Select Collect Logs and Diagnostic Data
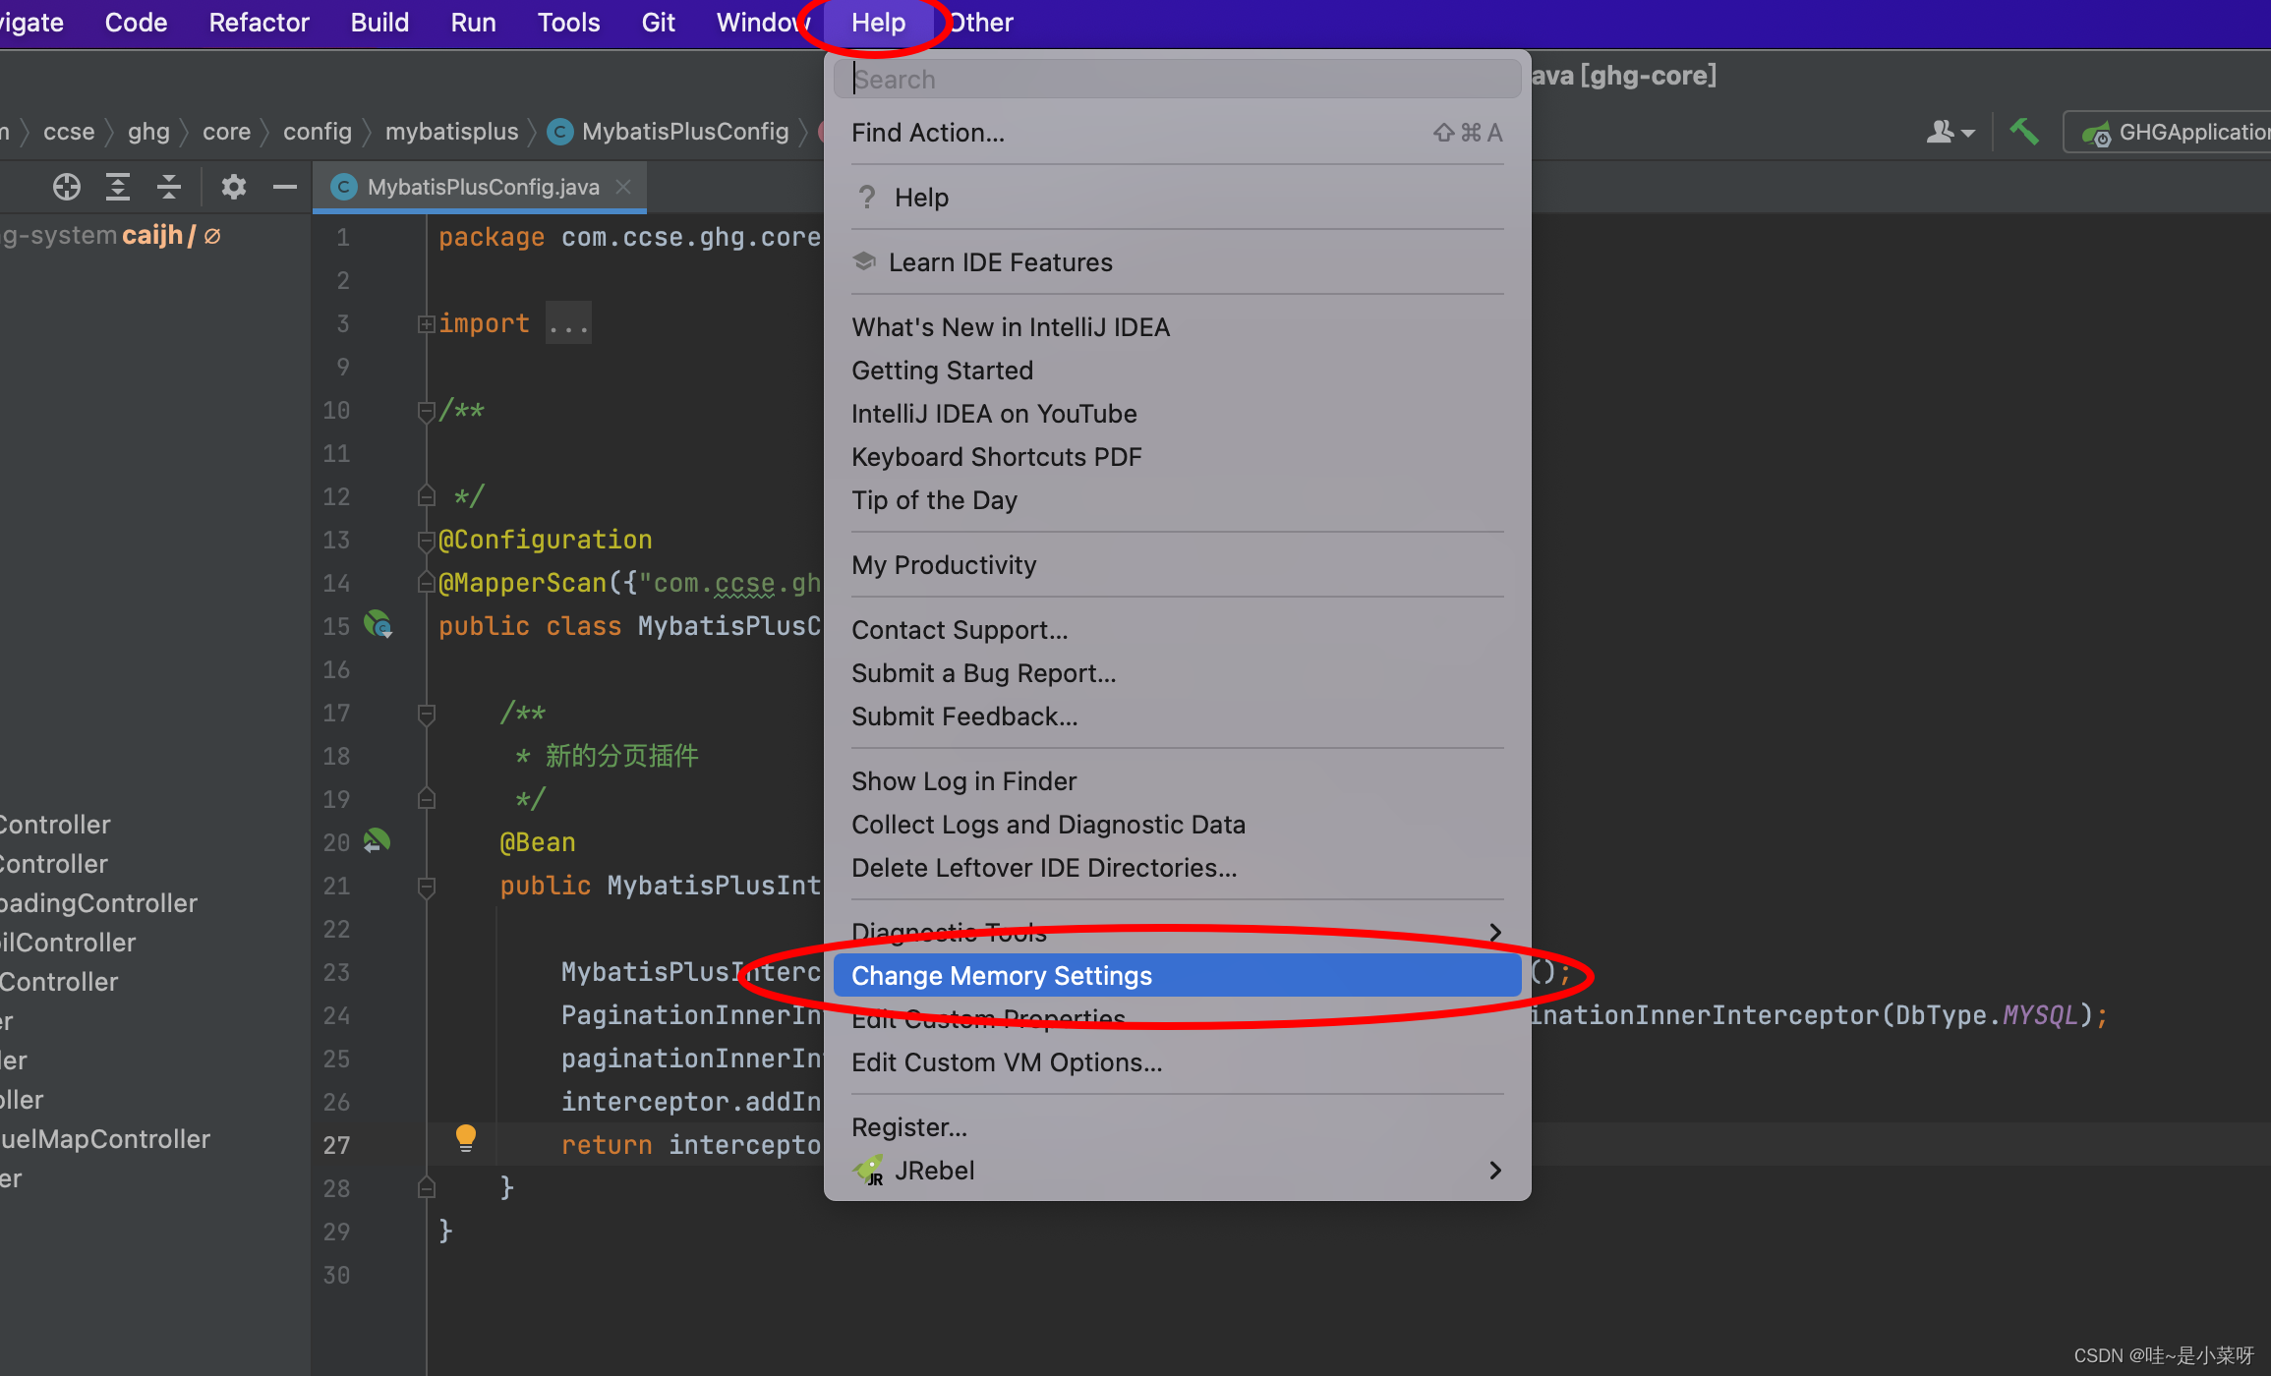The width and height of the screenshot is (2271, 1376). [x=1177, y=824]
